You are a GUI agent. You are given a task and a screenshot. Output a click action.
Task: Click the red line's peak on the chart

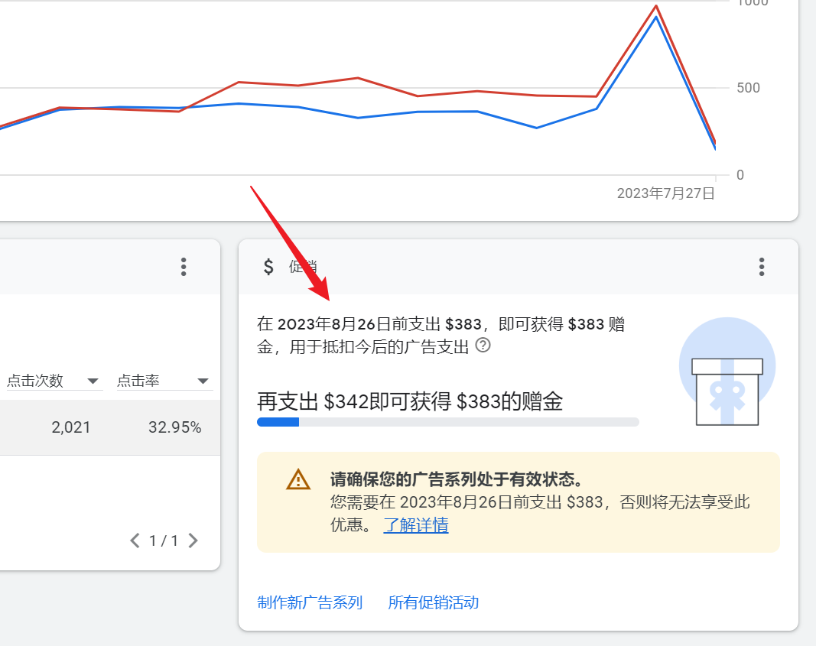click(x=656, y=7)
